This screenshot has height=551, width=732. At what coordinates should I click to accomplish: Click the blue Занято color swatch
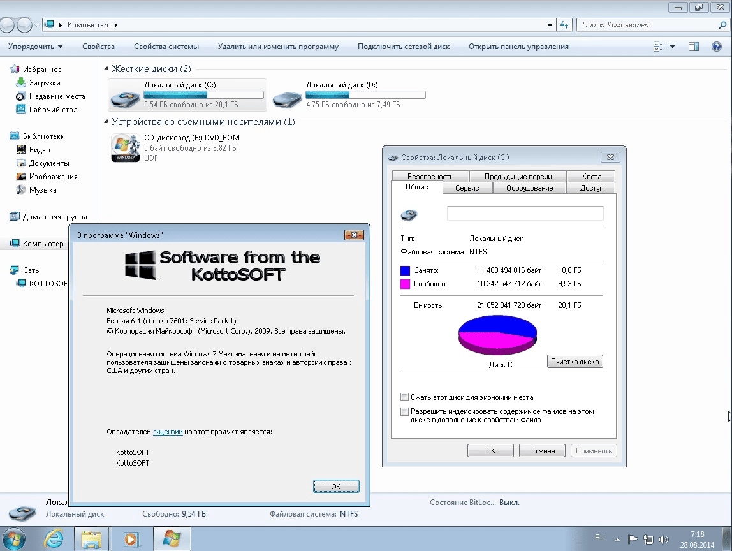tap(406, 270)
